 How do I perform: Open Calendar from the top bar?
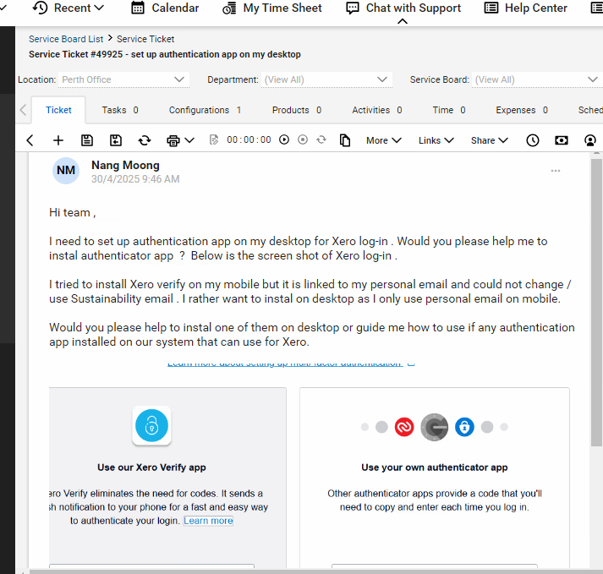(x=165, y=8)
